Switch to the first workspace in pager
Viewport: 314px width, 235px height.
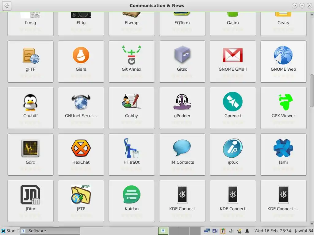[x=163, y=231]
